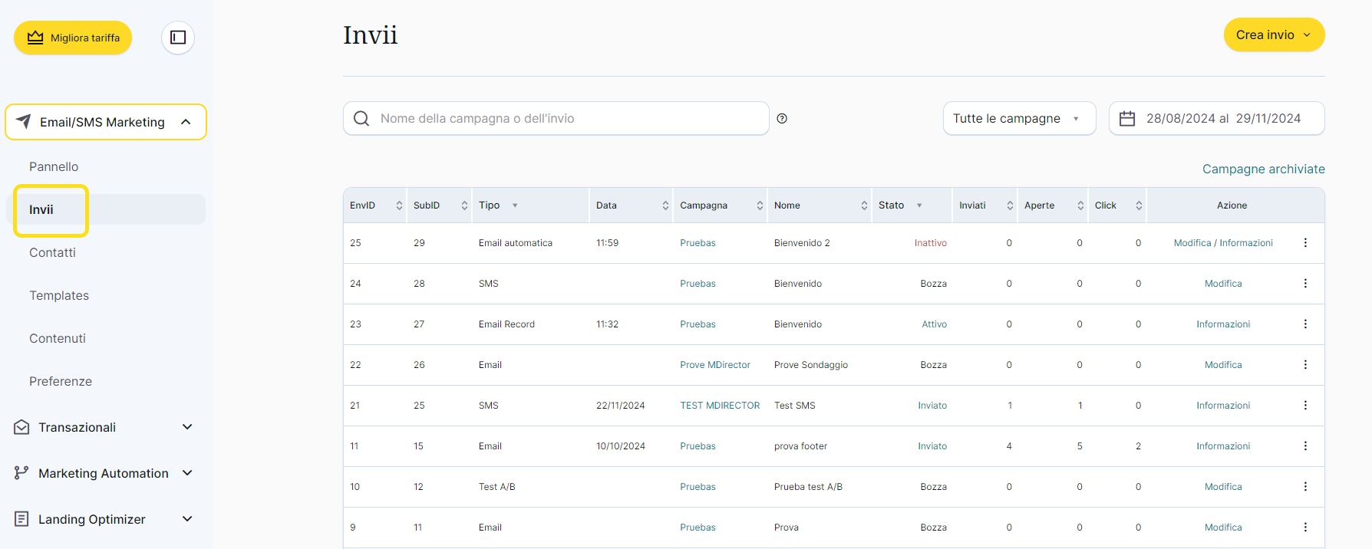Image resolution: width=1372 pixels, height=549 pixels.
Task: Open the Campagne archiviate link
Action: (1263, 169)
